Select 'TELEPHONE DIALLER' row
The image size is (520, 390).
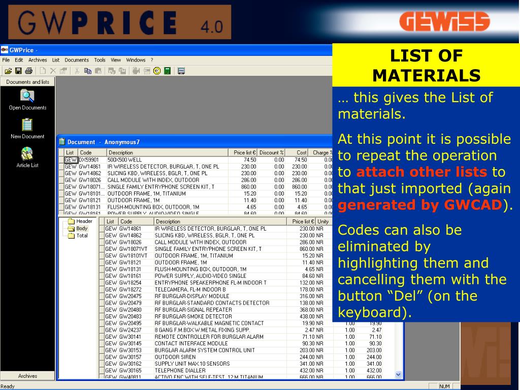244,370
